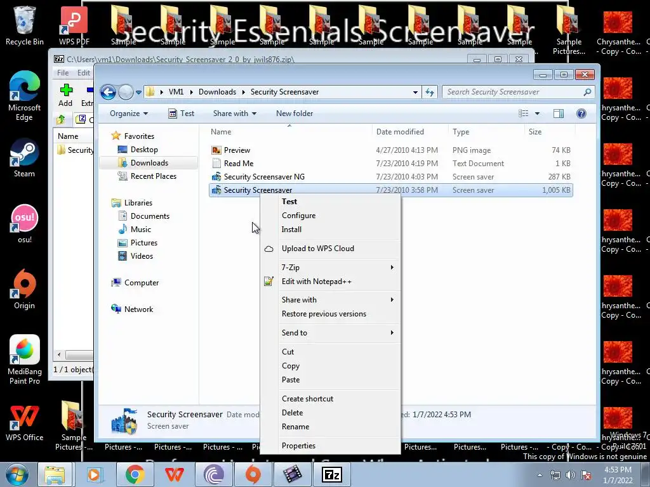
Task: Launch Steam desktop shortcut
Action: click(25, 158)
